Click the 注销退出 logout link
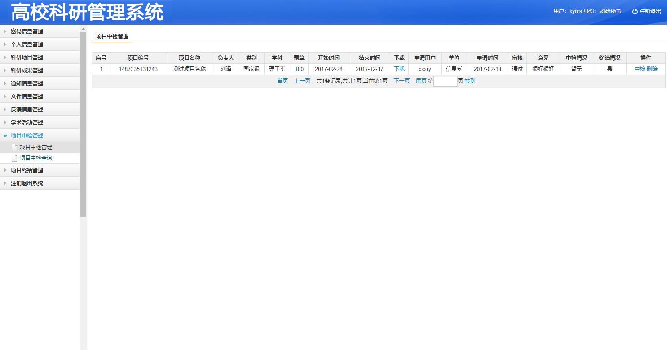 [650, 12]
